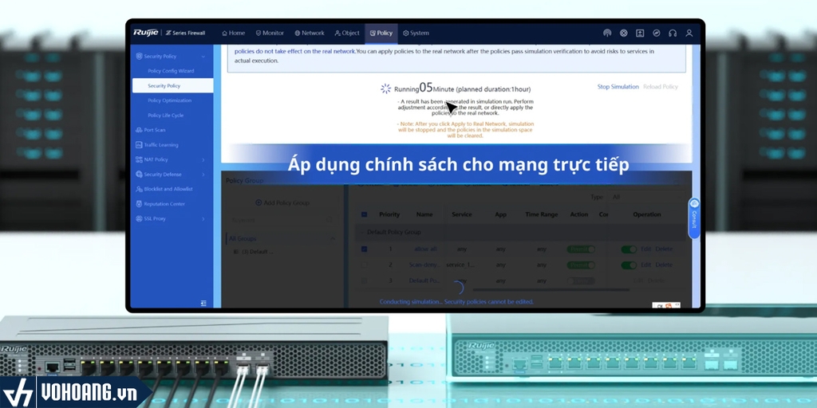817x408 pixels.
Task: Open Blocklist and Allowlist
Action: (168, 190)
